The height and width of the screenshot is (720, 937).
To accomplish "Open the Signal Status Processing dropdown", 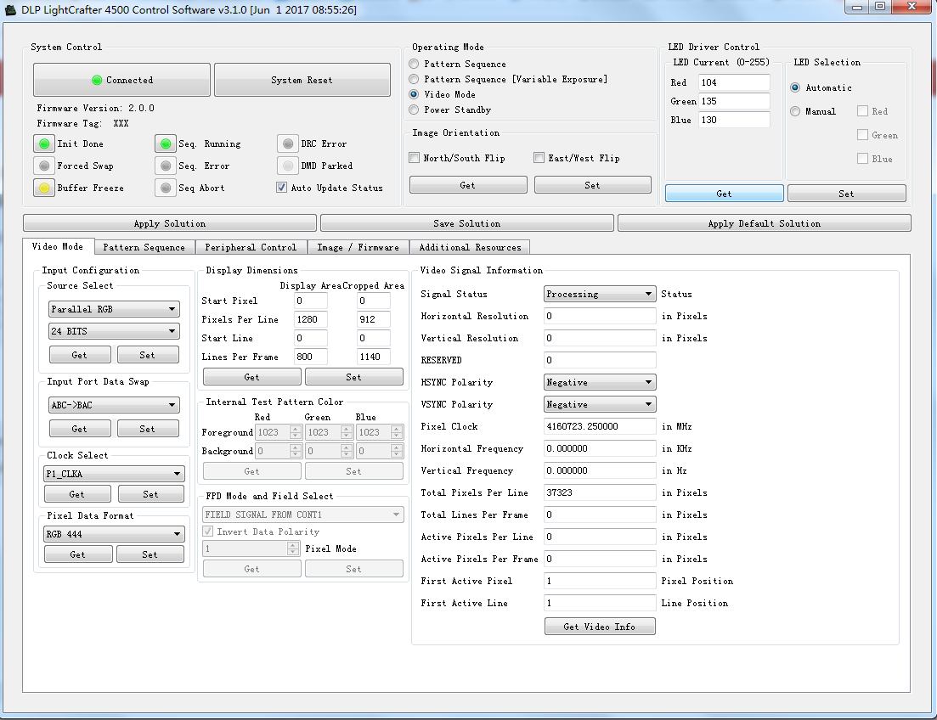I will 599,295.
